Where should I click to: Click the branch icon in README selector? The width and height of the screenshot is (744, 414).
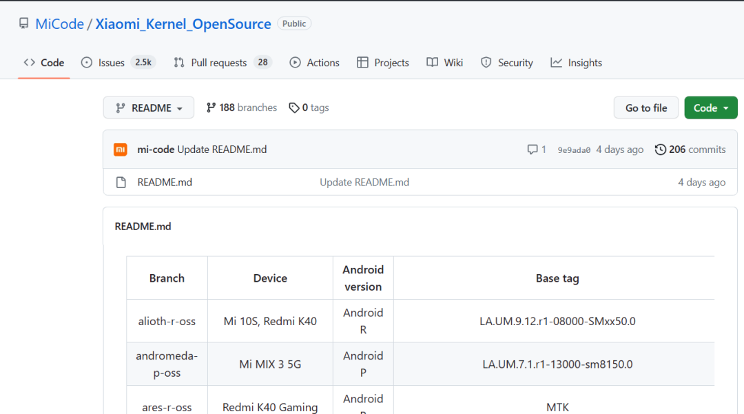click(121, 108)
